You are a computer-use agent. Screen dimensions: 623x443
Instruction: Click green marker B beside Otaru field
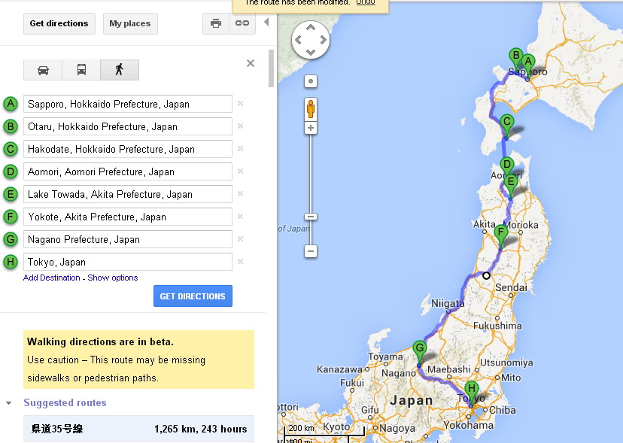click(x=11, y=126)
